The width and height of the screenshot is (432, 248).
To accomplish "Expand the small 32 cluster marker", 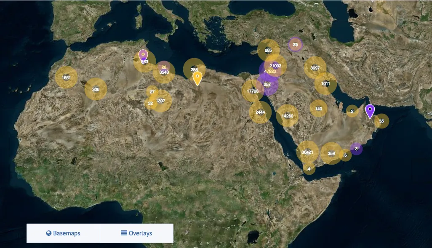I will click(150, 103).
